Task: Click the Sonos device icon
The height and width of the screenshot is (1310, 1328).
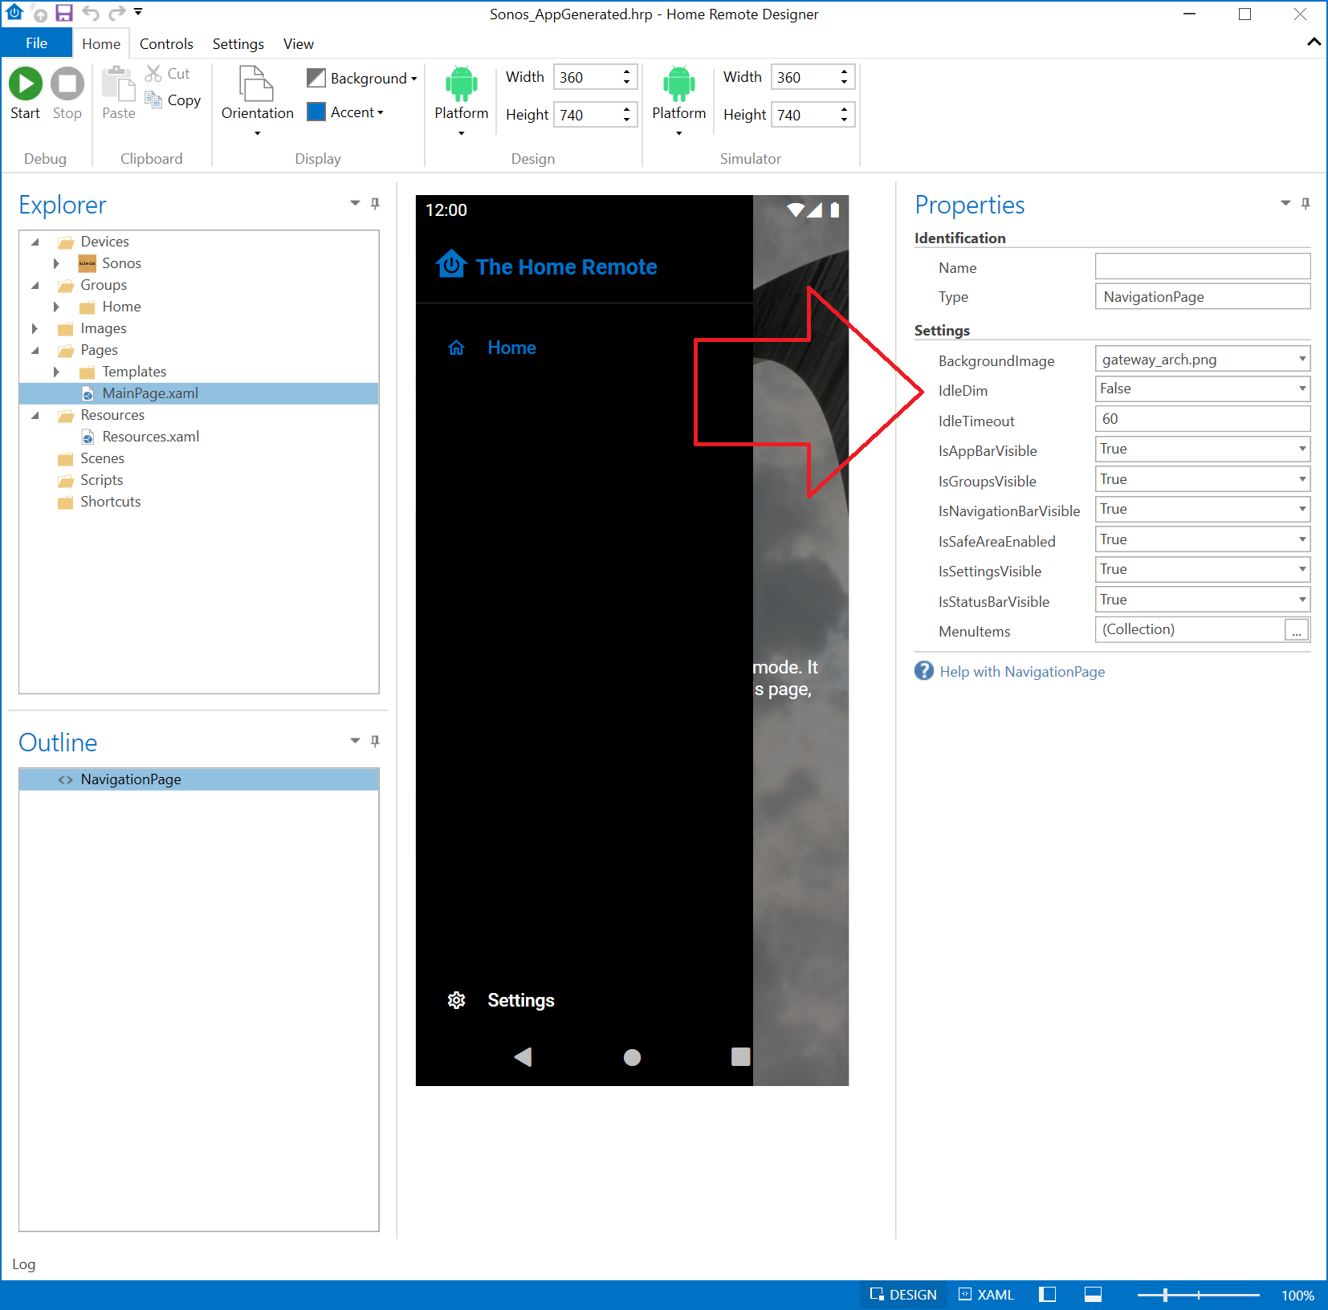Action: [88, 263]
